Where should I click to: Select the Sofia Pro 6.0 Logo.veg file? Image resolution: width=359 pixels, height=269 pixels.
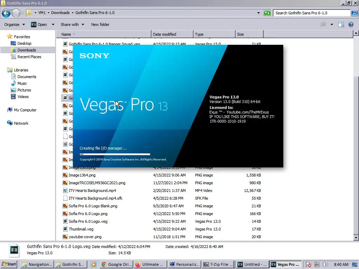pos(88,221)
